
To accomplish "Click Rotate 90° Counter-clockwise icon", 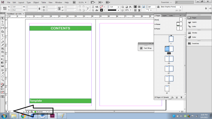I will pyautogui.click(x=84, y=7).
